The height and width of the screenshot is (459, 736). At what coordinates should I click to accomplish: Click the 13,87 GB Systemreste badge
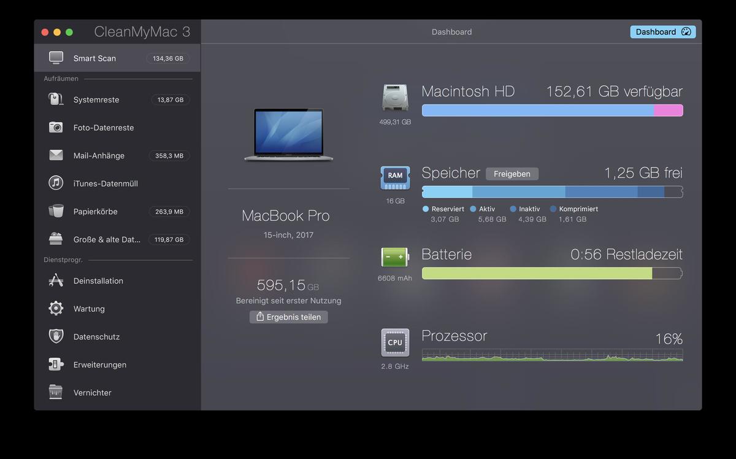(171, 99)
